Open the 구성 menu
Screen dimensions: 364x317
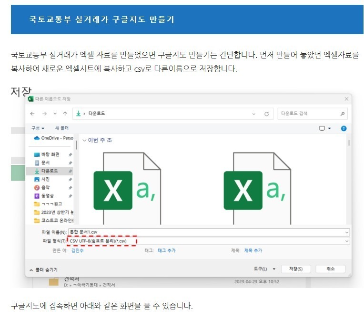coord(38,128)
